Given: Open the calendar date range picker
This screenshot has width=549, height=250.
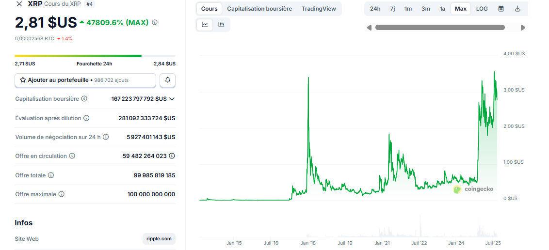Looking at the screenshot, I should [501, 9].
